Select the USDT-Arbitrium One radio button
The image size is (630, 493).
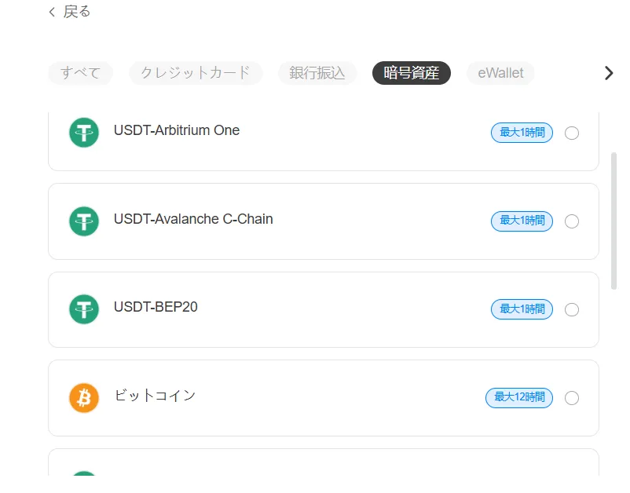(x=572, y=133)
